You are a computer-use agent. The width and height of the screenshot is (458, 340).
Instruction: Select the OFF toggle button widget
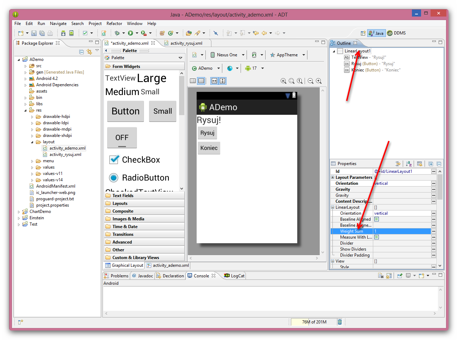122,138
